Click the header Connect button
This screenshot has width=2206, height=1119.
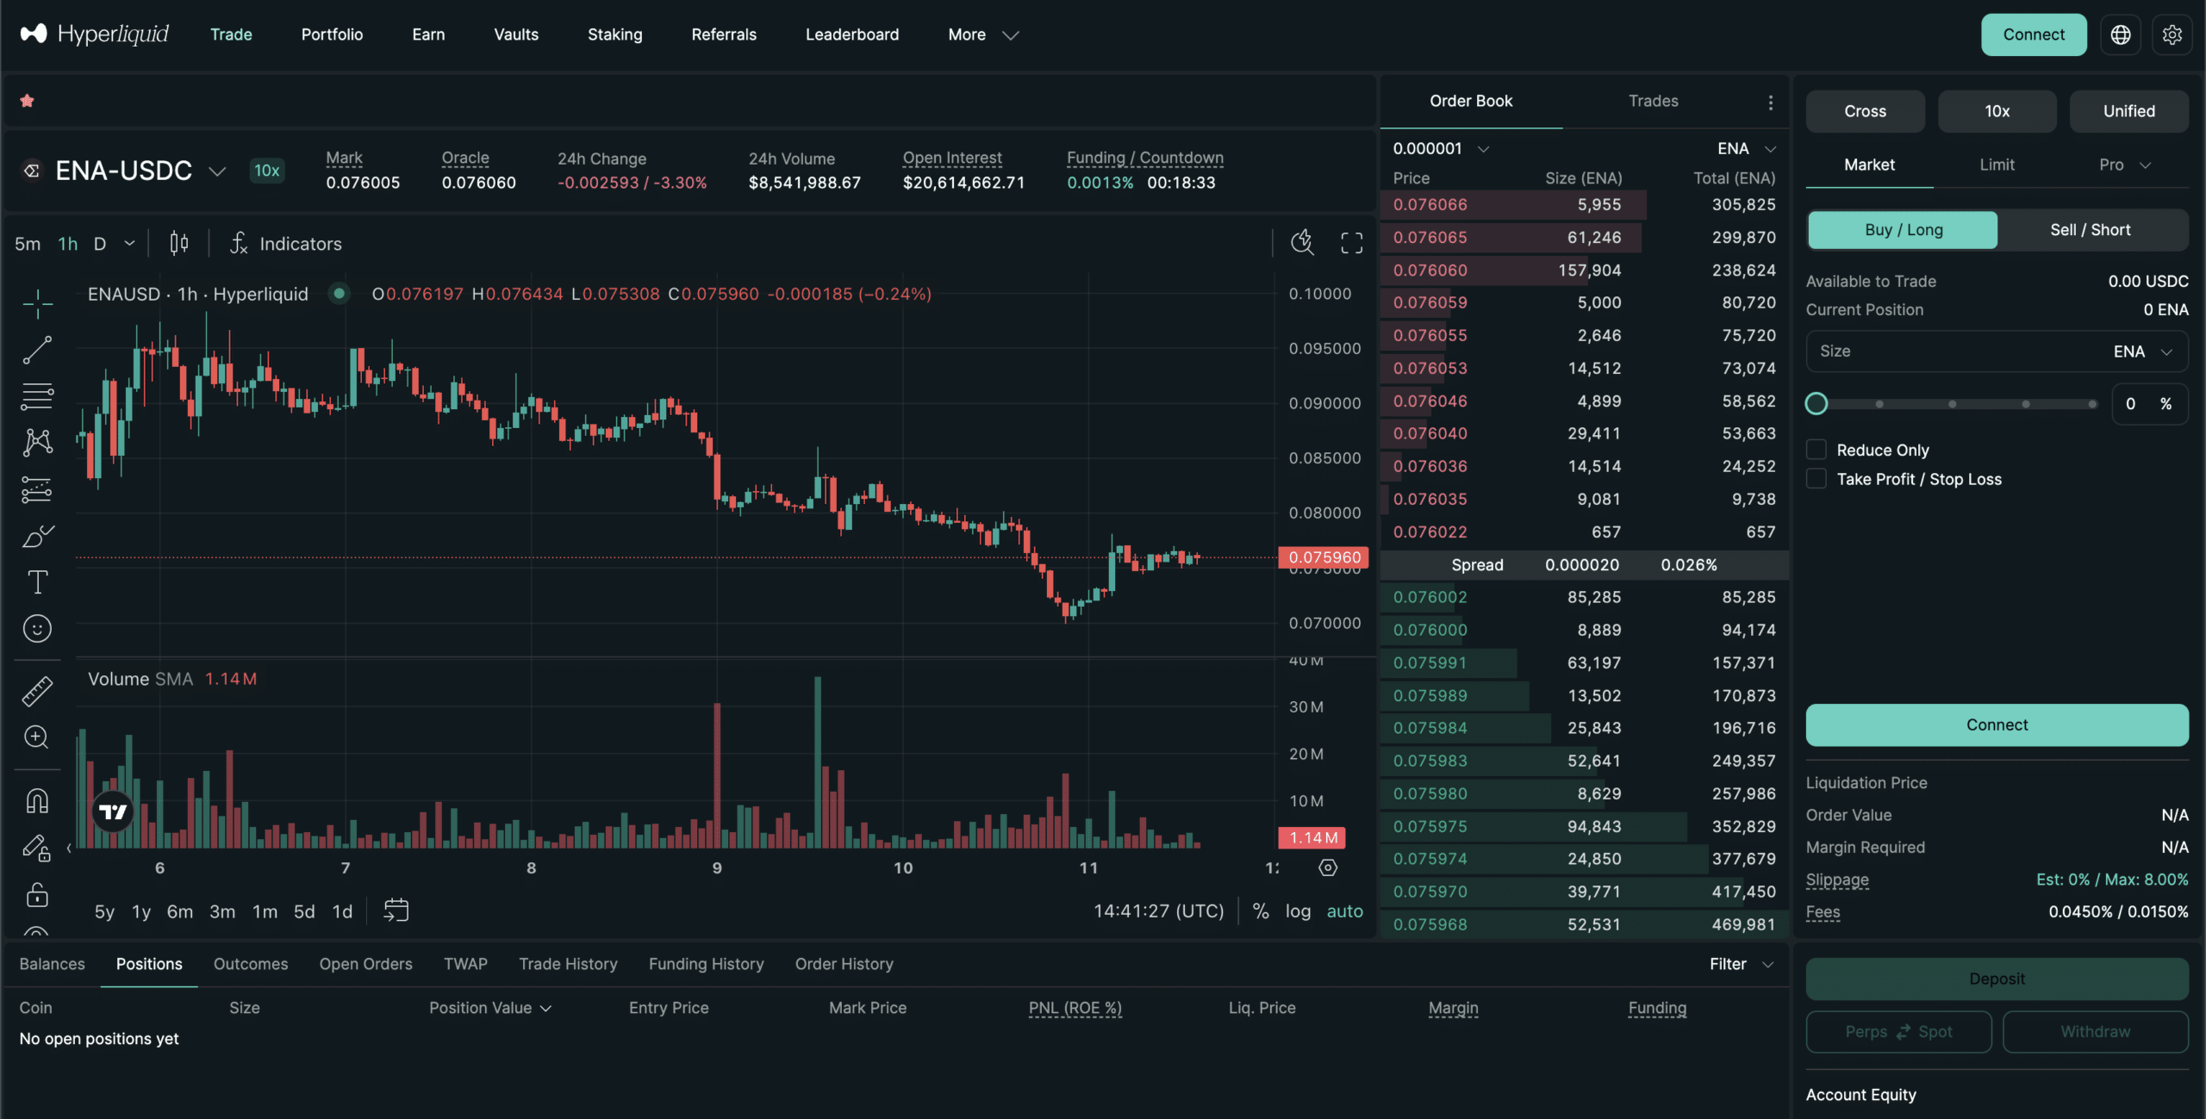(x=2034, y=34)
